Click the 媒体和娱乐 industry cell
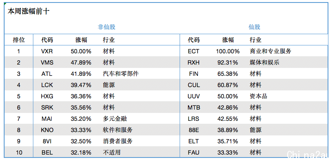Screen dimensions: 333x160 pos(264,62)
